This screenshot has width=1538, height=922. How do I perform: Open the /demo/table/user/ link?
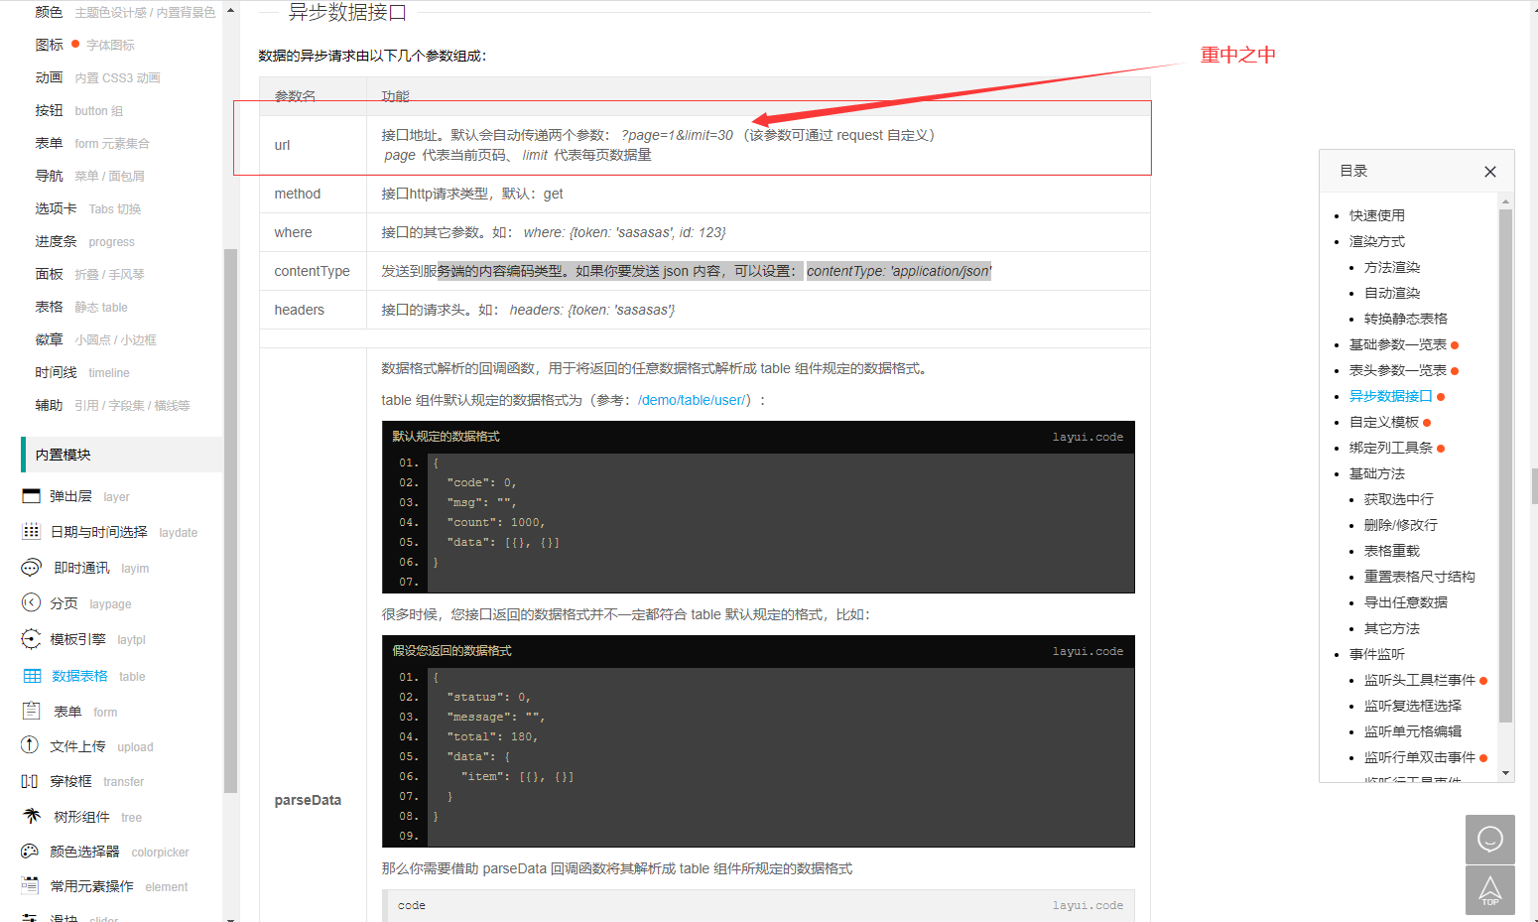692,400
